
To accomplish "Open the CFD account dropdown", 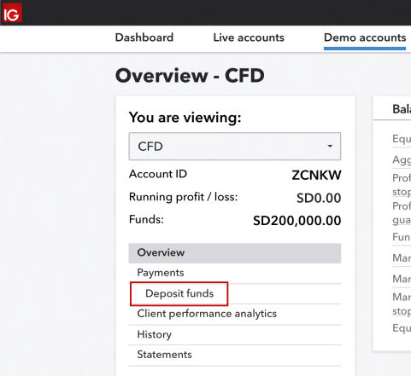I will click(x=235, y=146).
